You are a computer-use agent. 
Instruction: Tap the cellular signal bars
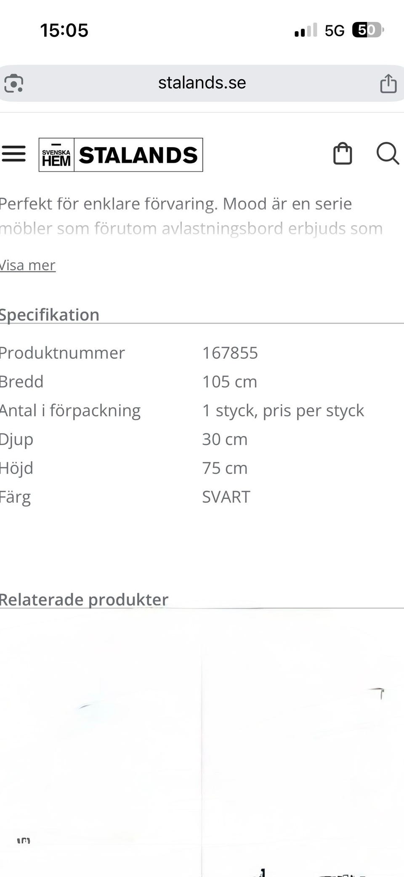click(x=306, y=30)
